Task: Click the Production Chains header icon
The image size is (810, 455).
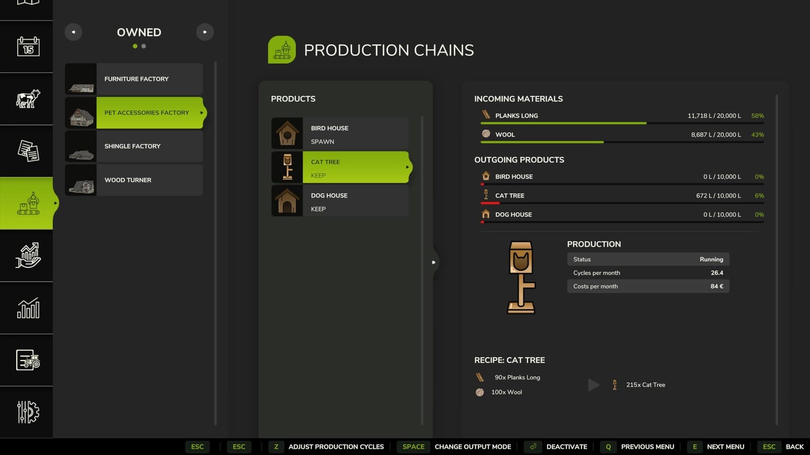Action: tap(282, 50)
